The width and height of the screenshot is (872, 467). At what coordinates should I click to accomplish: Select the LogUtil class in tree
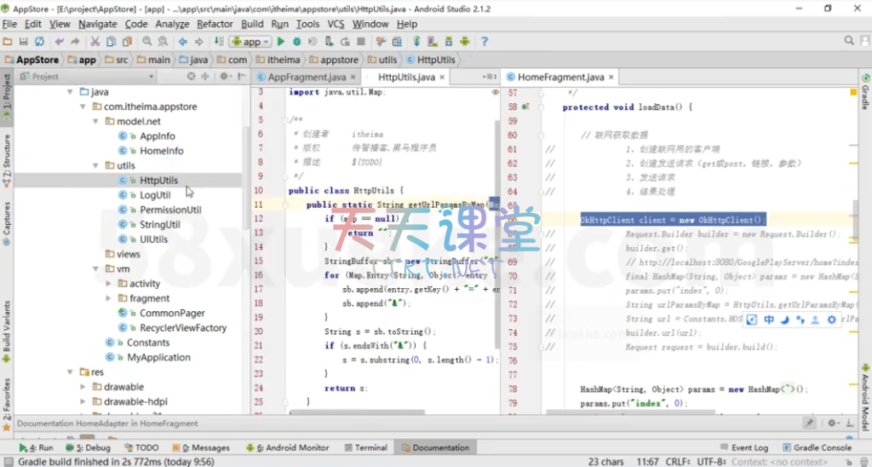coord(155,195)
